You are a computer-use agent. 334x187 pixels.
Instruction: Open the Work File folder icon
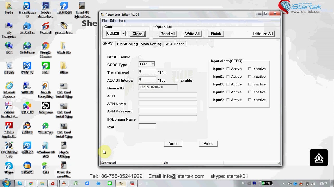click(x=64, y=48)
